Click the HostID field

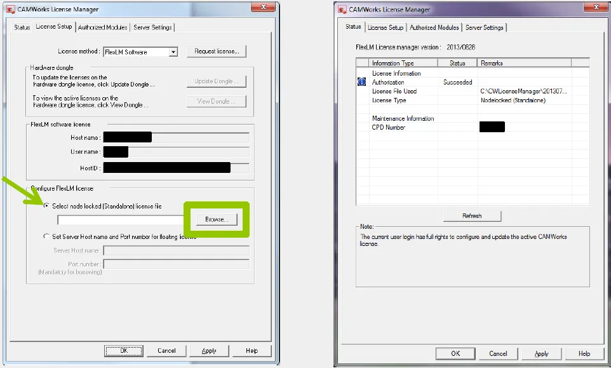click(176, 168)
